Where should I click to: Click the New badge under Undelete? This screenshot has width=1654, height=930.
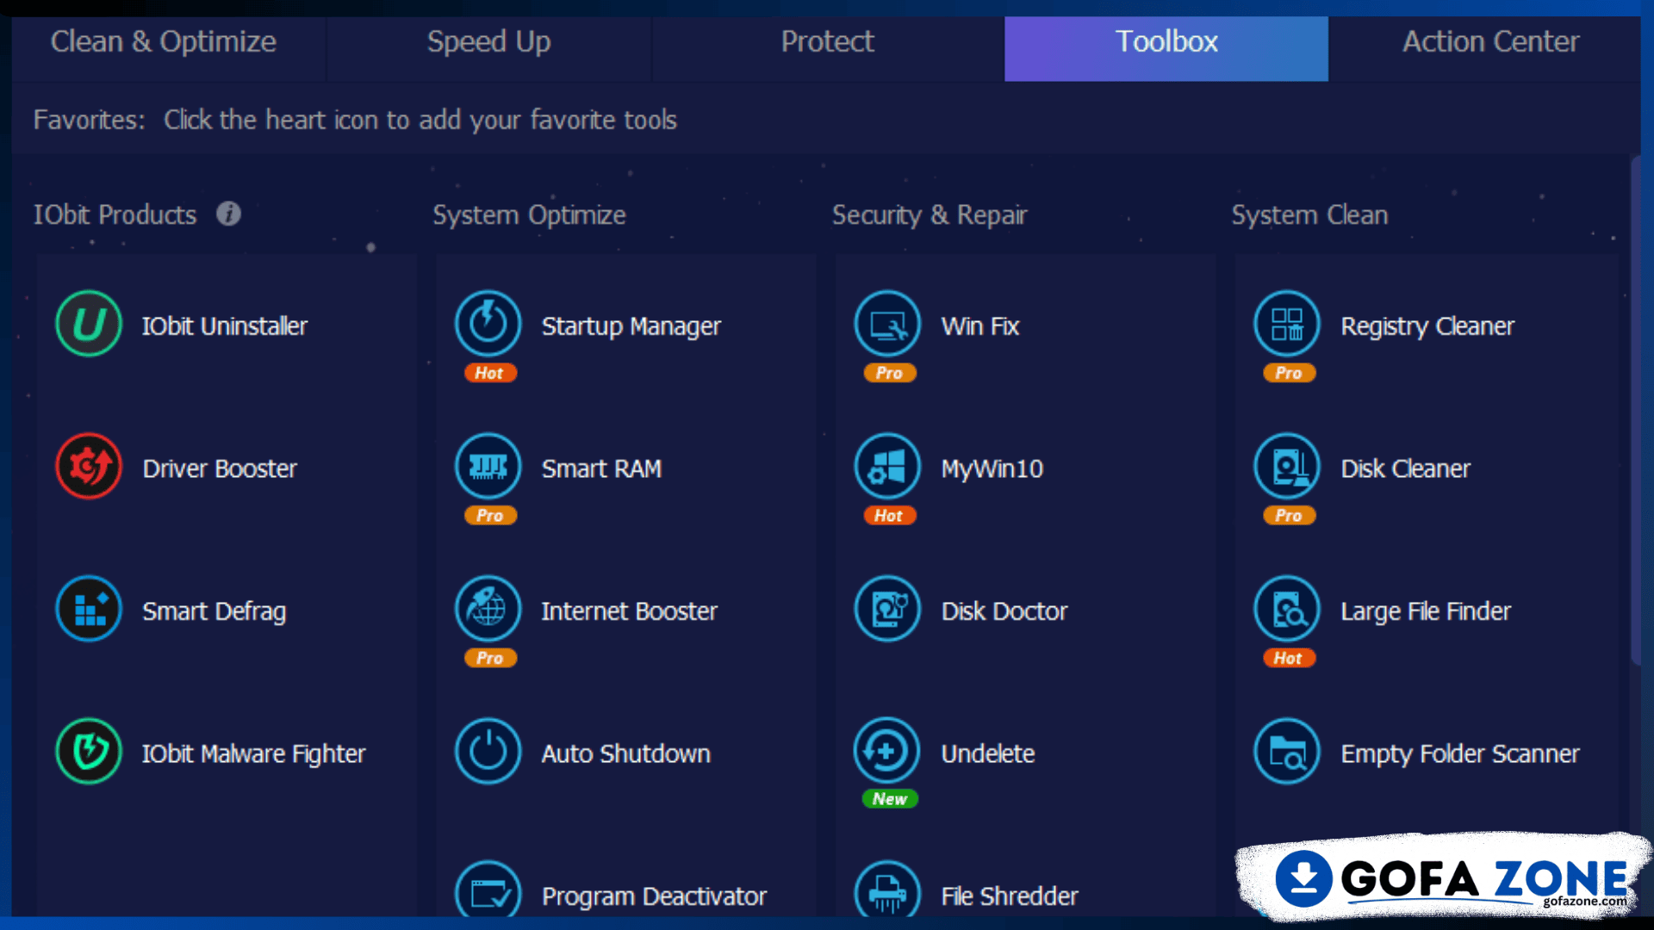(889, 798)
